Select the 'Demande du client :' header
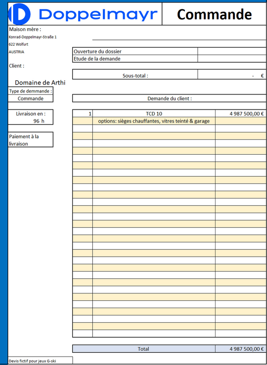 click(x=169, y=98)
